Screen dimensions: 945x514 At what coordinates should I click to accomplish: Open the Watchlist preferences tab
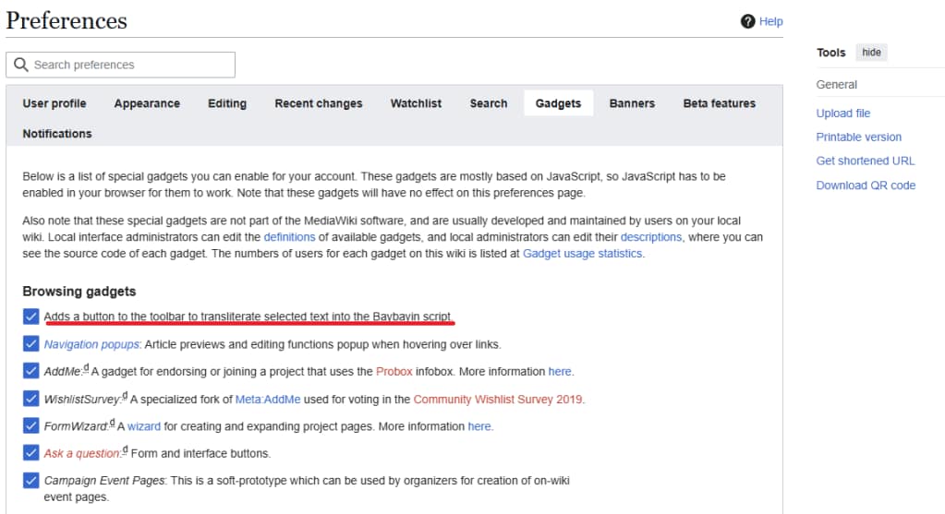click(416, 103)
